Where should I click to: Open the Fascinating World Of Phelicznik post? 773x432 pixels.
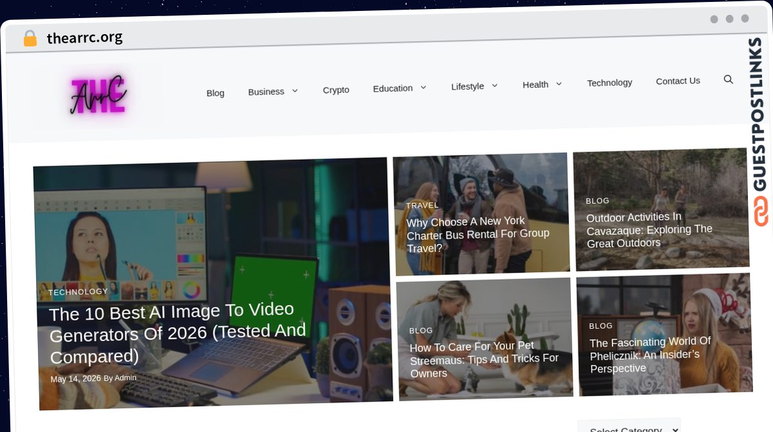(x=651, y=355)
